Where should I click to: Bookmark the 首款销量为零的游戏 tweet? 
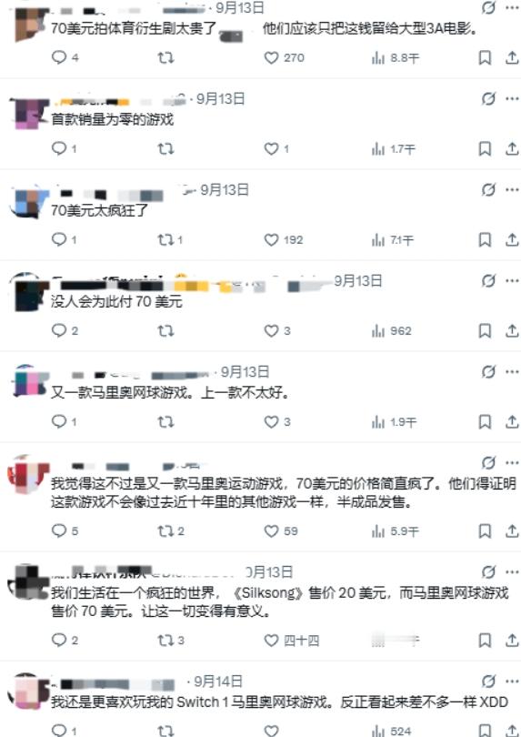click(x=485, y=148)
